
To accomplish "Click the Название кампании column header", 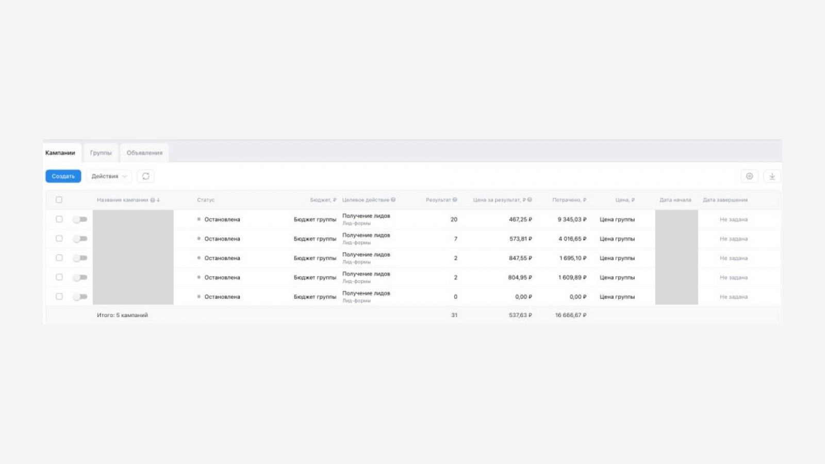I will 122,200.
